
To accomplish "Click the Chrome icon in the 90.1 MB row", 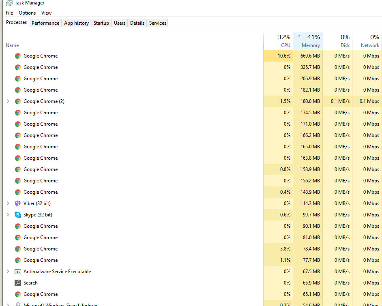I will (x=17, y=226).
